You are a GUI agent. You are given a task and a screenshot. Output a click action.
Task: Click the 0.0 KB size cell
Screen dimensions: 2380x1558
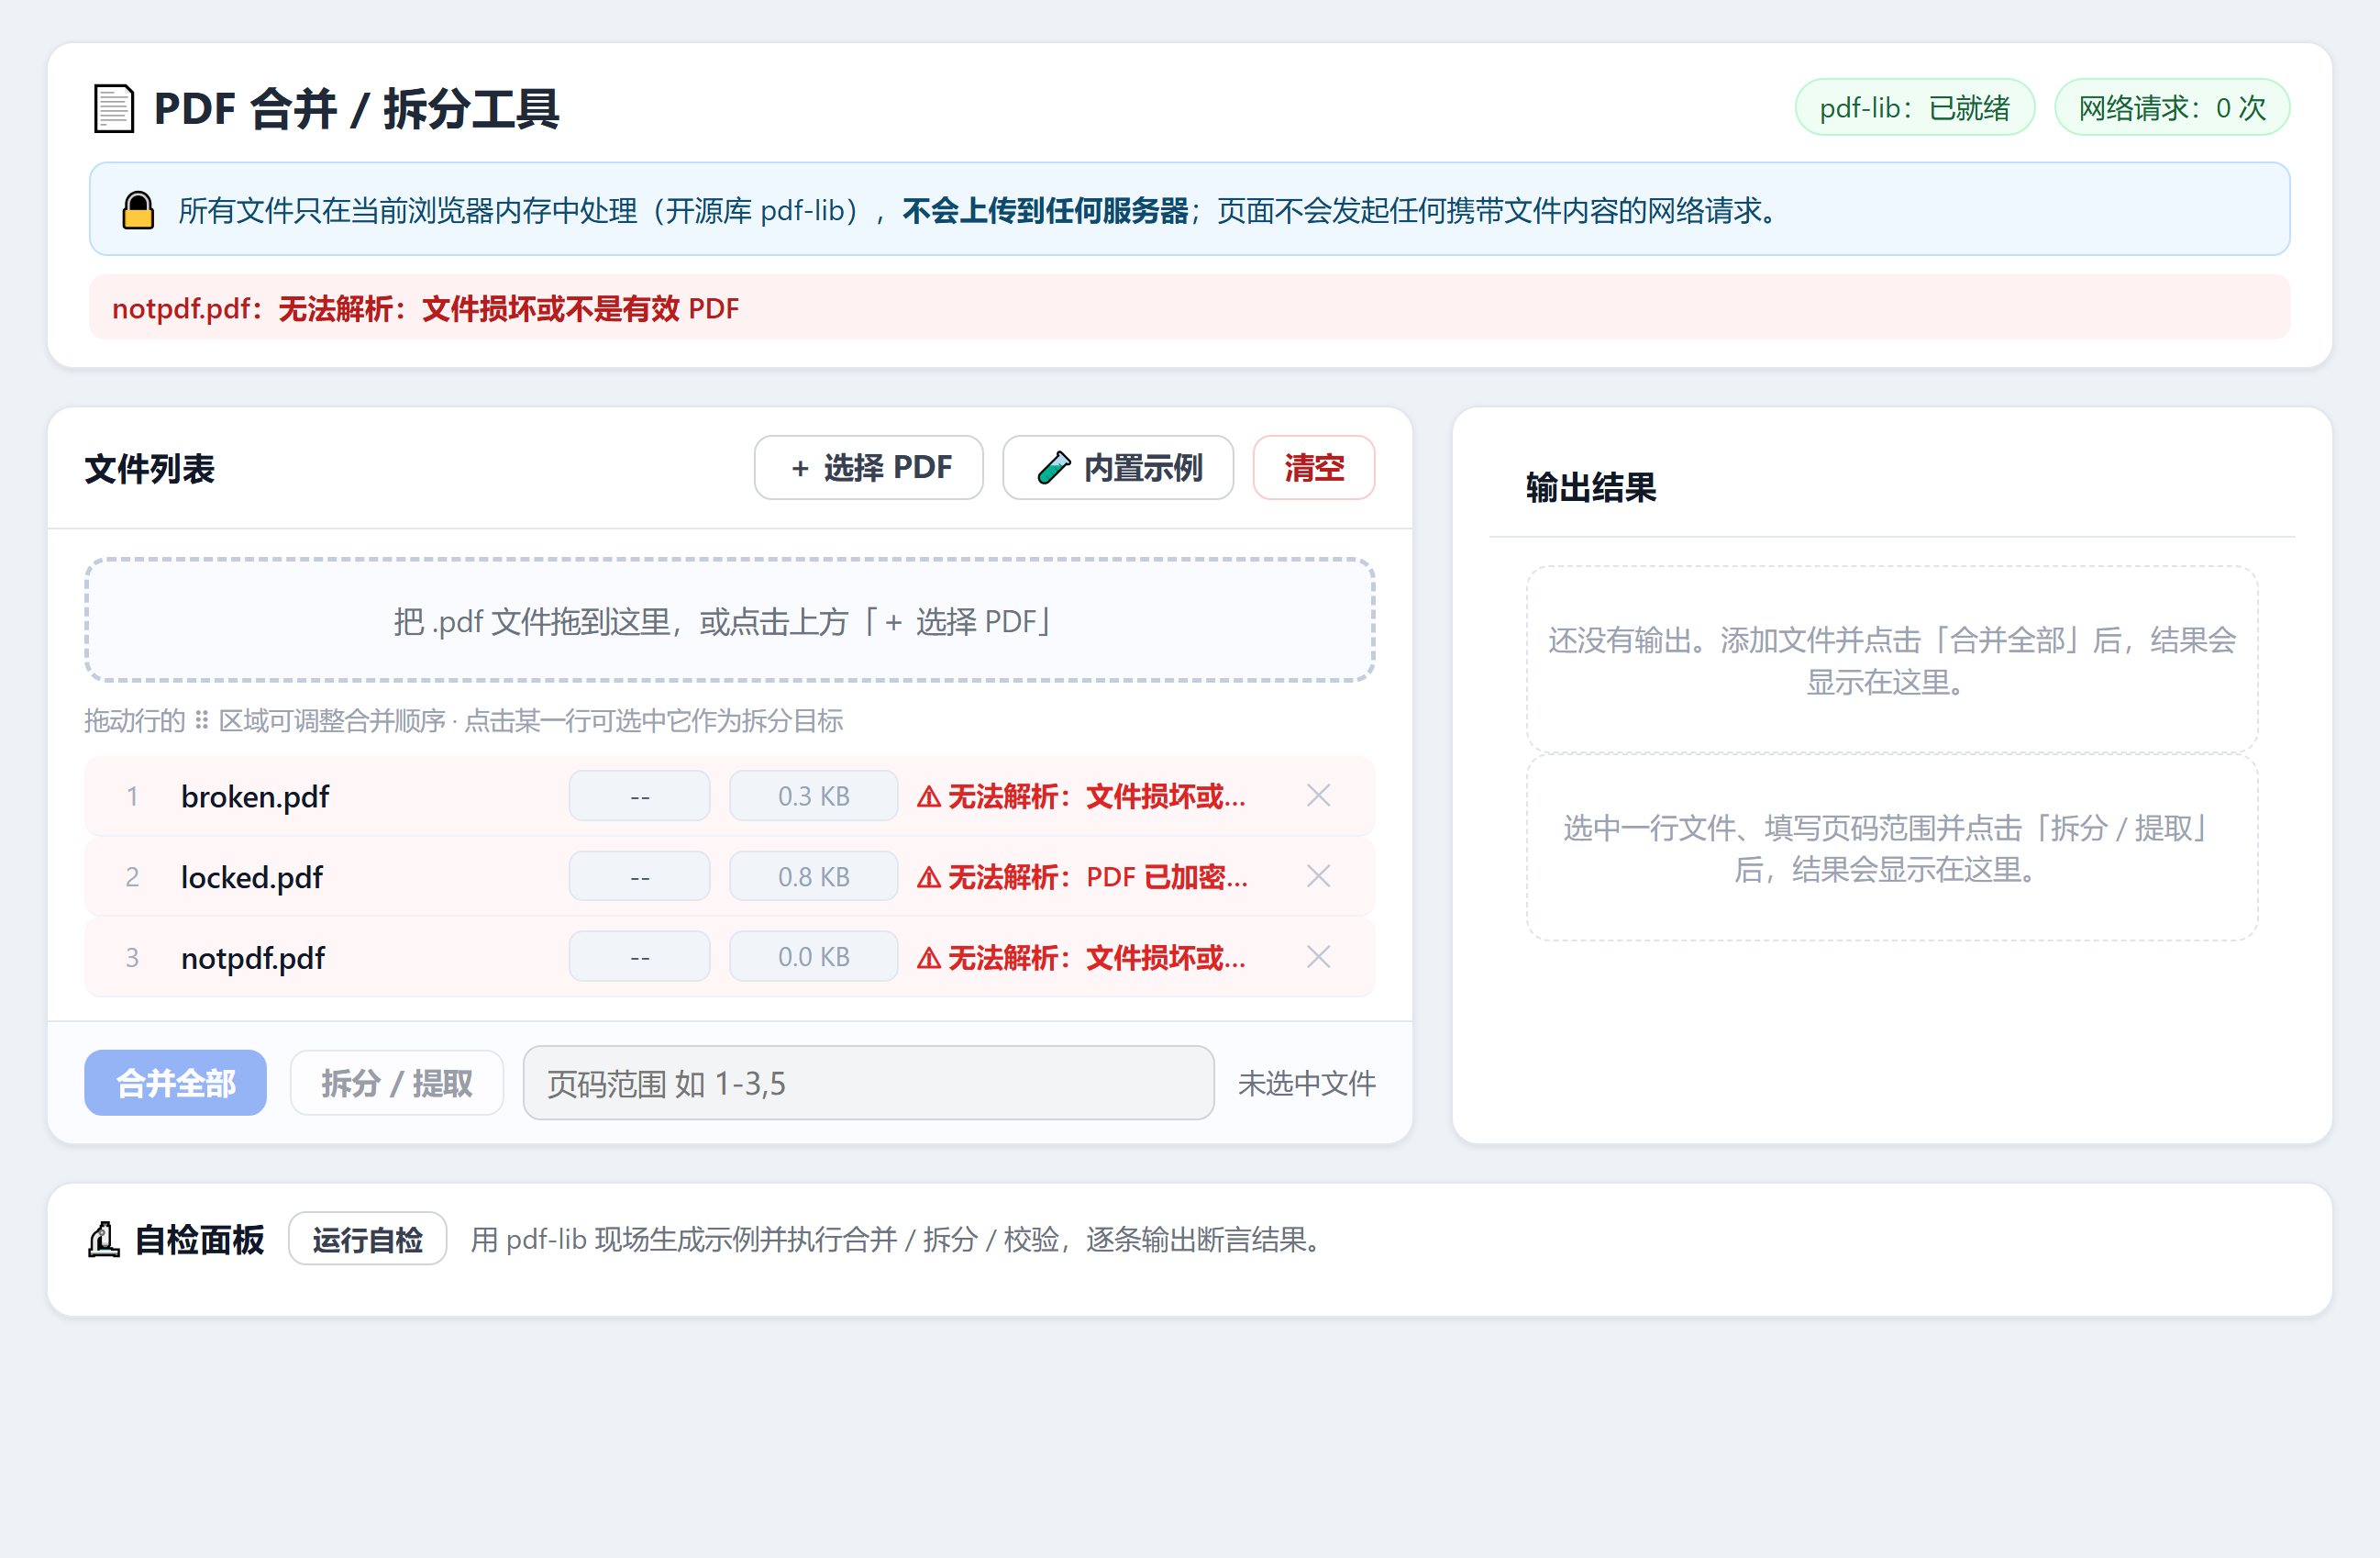coord(813,958)
